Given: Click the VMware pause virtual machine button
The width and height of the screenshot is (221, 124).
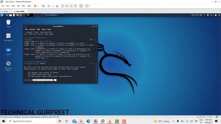Looking at the screenshot, I should point(35,6).
